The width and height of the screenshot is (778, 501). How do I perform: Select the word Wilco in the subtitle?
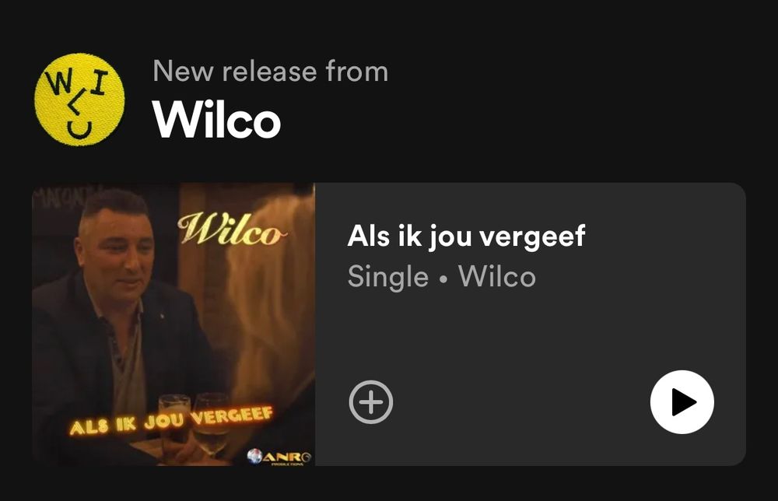497,276
